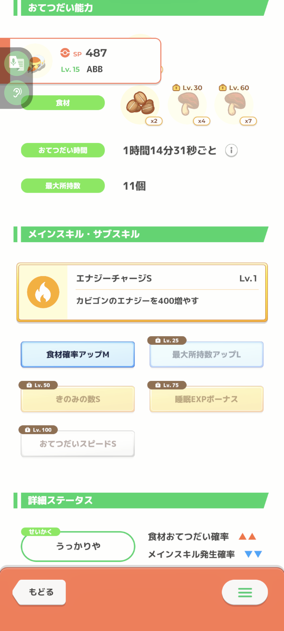Tap the SP 487 summary card

coord(84,61)
